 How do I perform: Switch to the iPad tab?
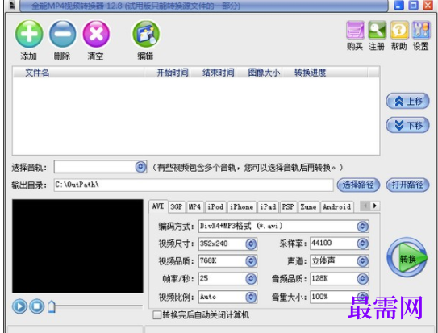(x=268, y=207)
